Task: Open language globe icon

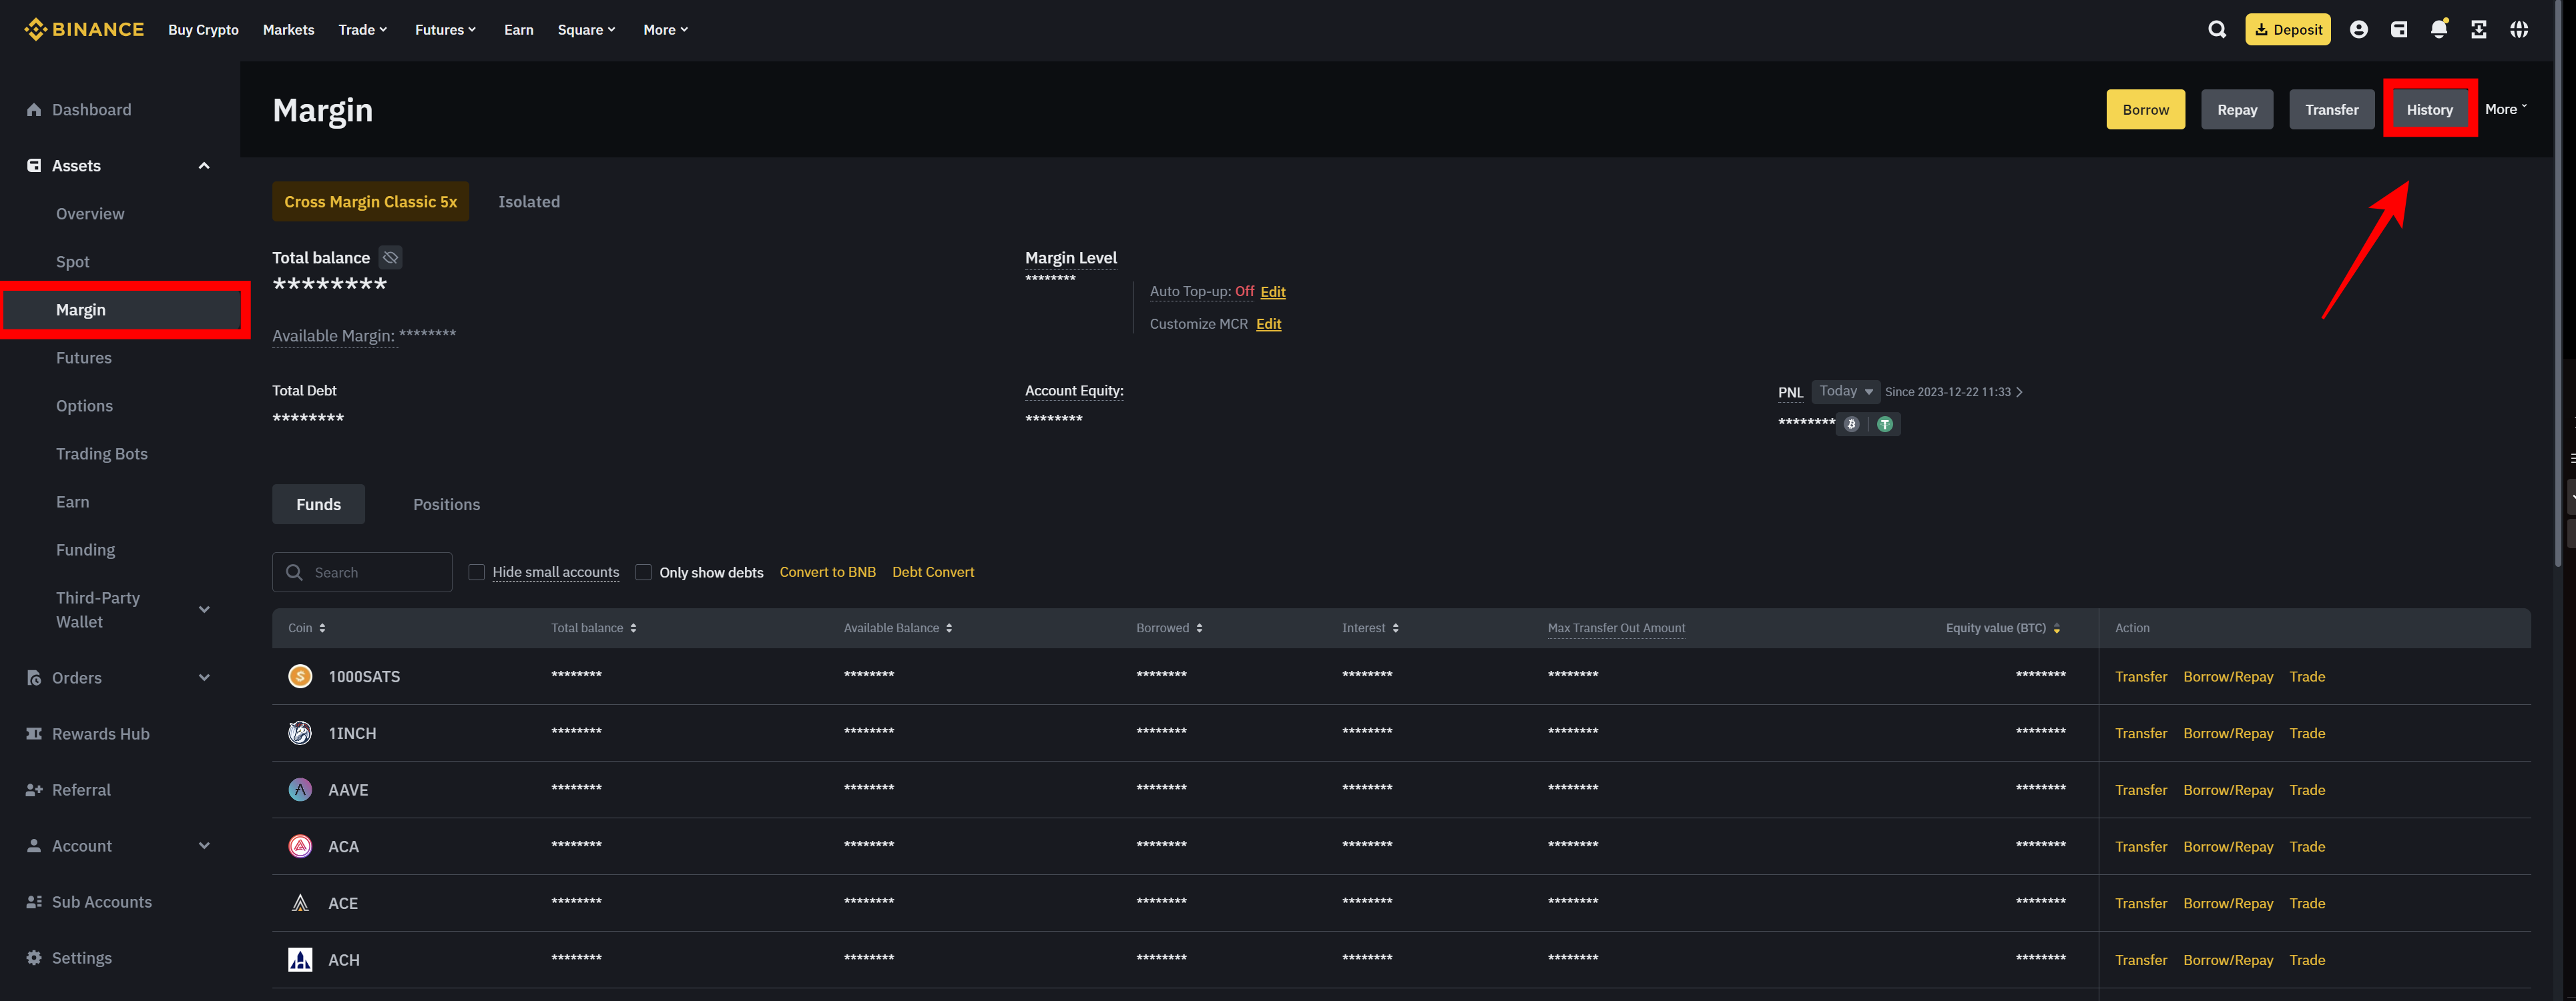Action: click(x=2518, y=29)
